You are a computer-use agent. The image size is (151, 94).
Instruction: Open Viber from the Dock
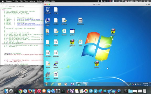(x=72, y=91)
